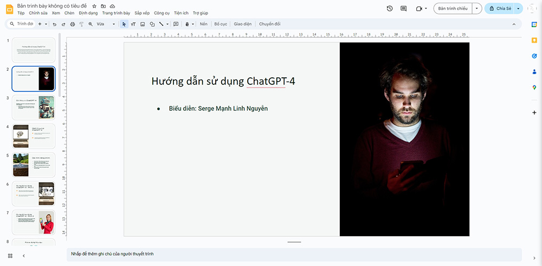
Task: Click the Chuyển đổi transition button
Action: click(269, 24)
